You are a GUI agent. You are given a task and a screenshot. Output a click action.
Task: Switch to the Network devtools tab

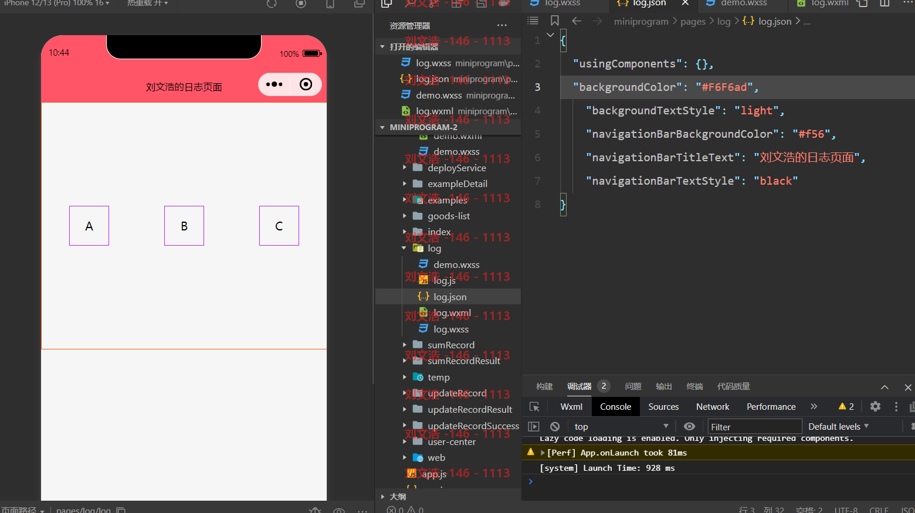click(713, 407)
